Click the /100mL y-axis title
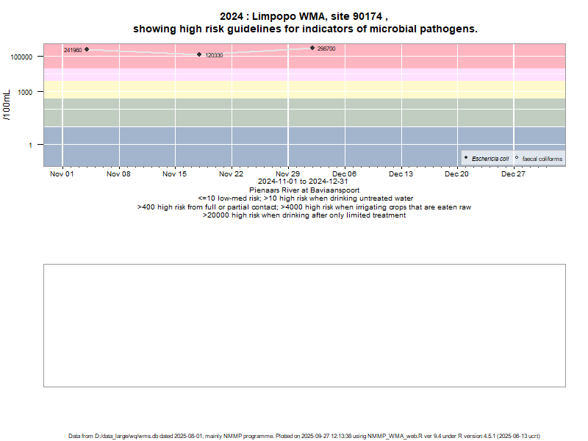This screenshot has width=588, height=441. pos(7,104)
